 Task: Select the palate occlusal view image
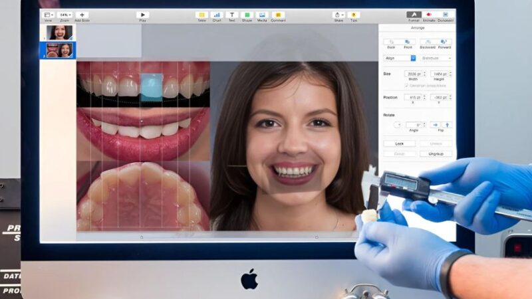(143, 196)
